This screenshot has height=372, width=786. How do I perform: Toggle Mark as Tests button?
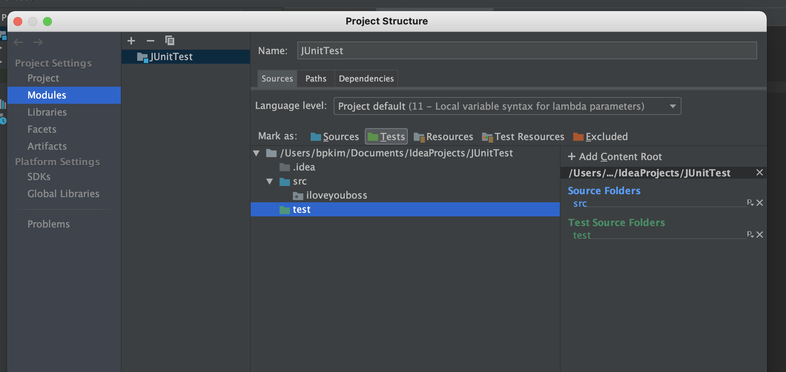[386, 137]
